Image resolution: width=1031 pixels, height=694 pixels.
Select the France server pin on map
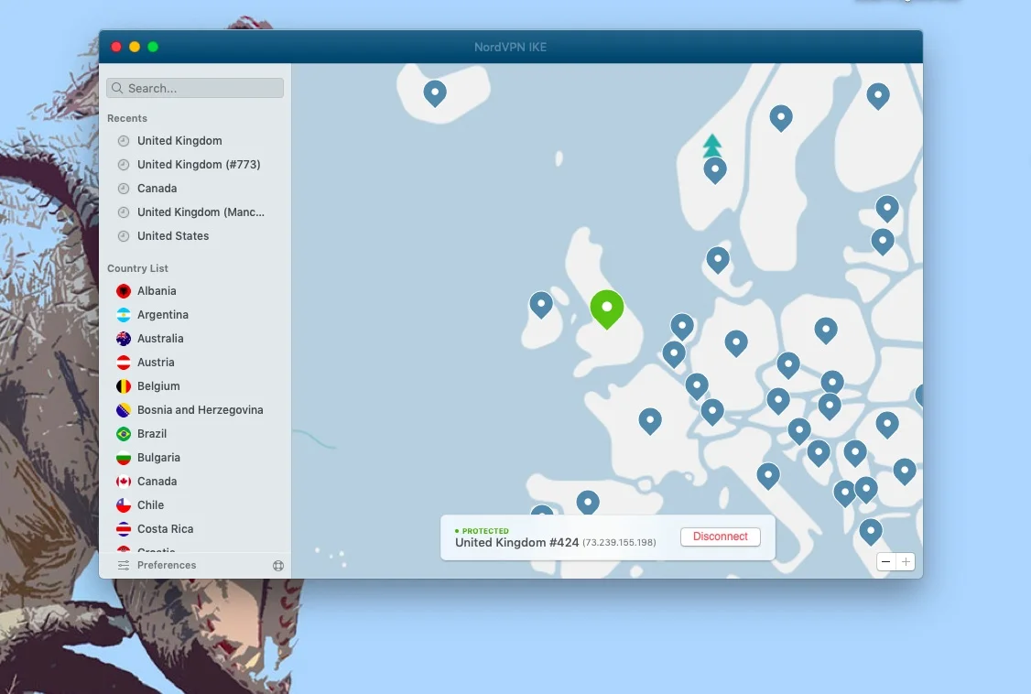649,420
